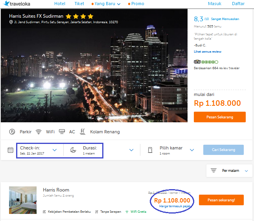Open the Hotel menu
Screen dimensions: 254x221
(x=60, y=4)
